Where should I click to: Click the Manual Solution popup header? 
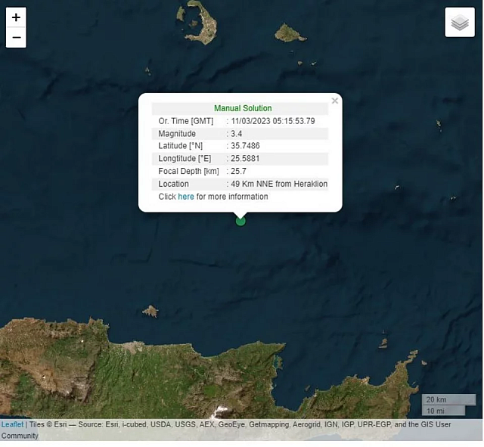242,108
